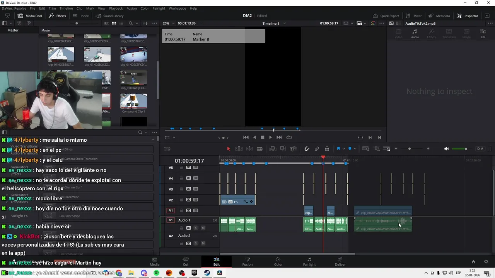This screenshot has width=495, height=278.
Task: Open the marker color dropdown arrow
Action: click(x=355, y=149)
